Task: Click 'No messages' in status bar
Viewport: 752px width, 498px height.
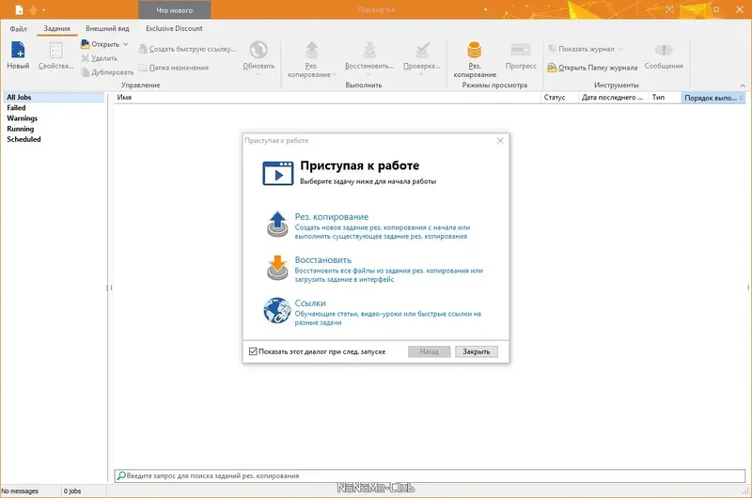Action: click(x=20, y=490)
